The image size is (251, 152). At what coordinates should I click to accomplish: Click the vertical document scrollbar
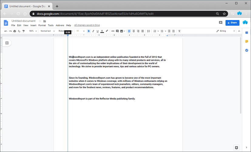241,75
